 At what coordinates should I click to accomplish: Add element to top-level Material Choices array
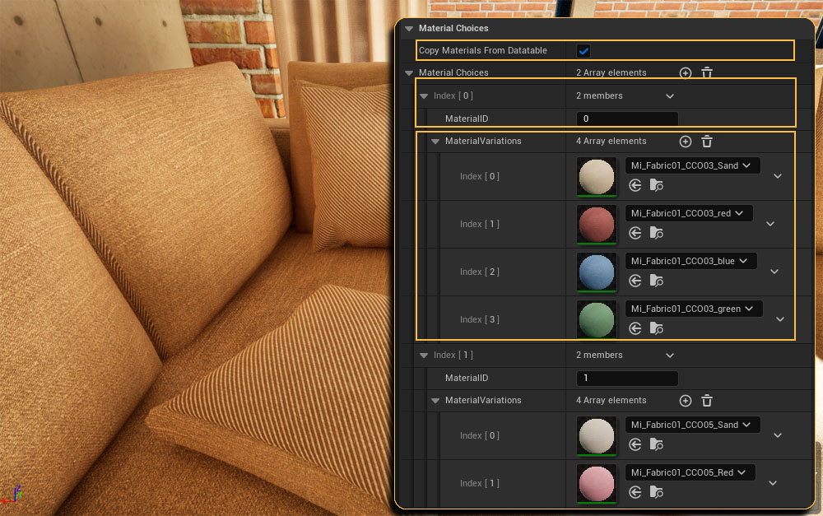686,73
